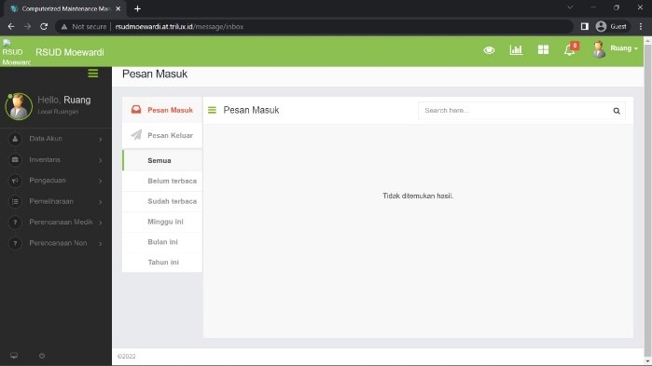
Task: Select the Pesan Keluar tab
Action: click(162, 135)
